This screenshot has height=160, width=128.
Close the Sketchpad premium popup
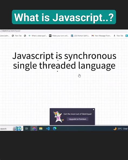93,109
